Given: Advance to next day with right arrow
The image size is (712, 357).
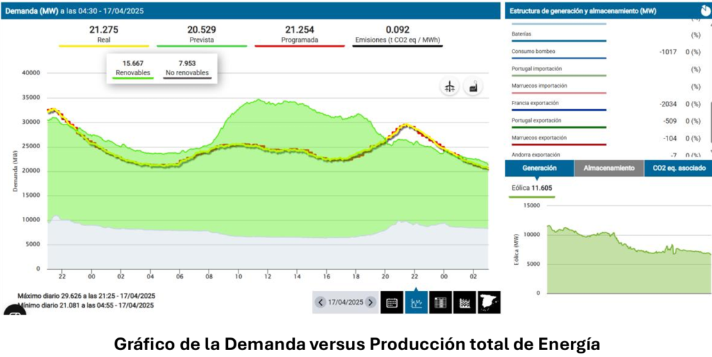Looking at the screenshot, I should coord(371,303).
